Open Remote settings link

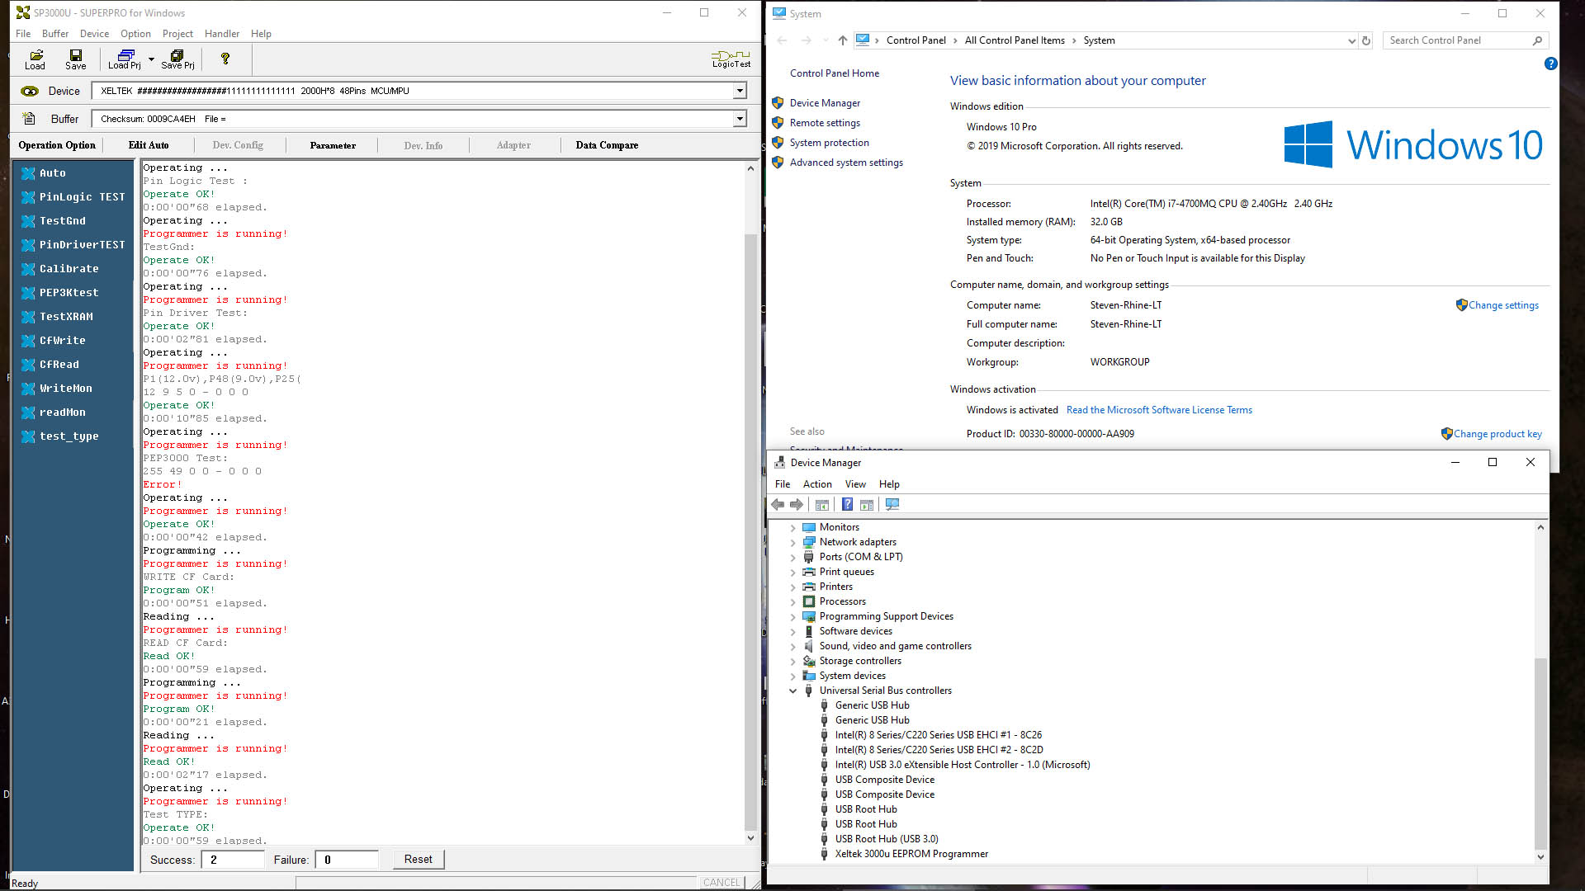[x=825, y=123]
